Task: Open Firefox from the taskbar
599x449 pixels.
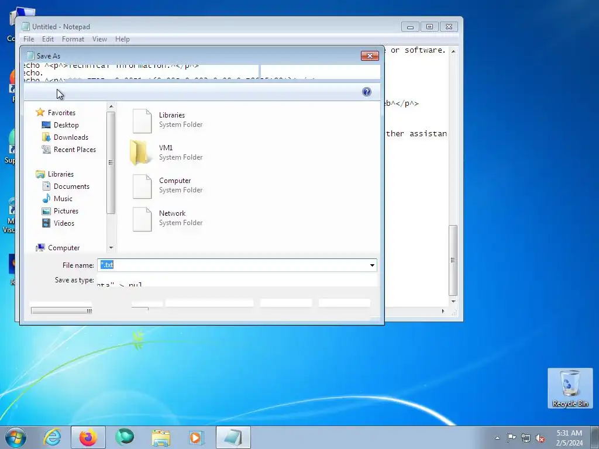Action: tap(88, 437)
